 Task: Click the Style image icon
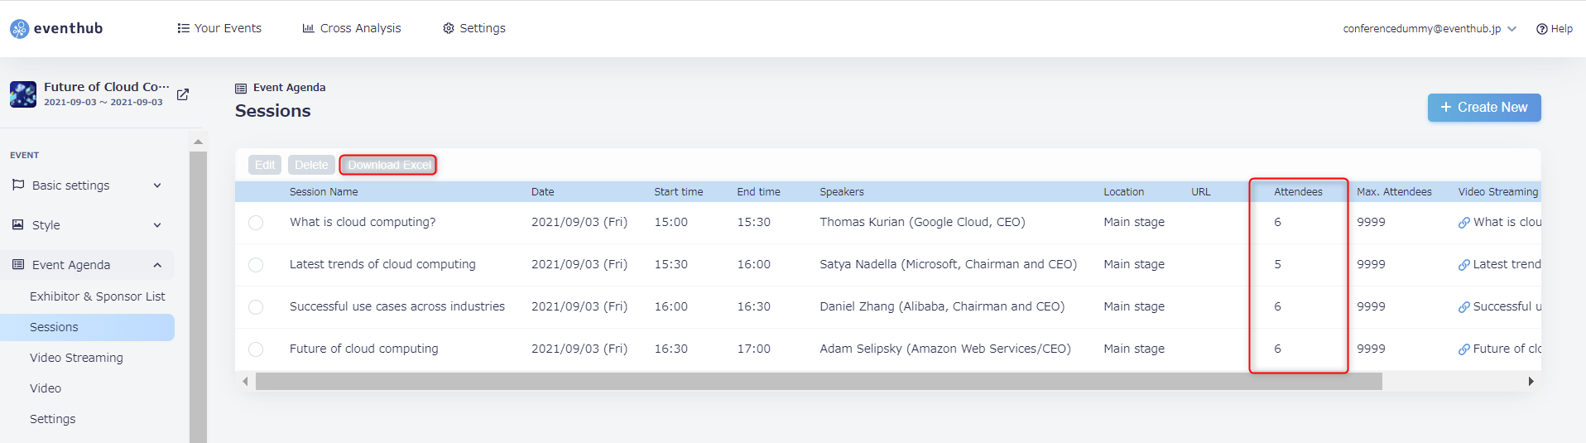pos(18,224)
